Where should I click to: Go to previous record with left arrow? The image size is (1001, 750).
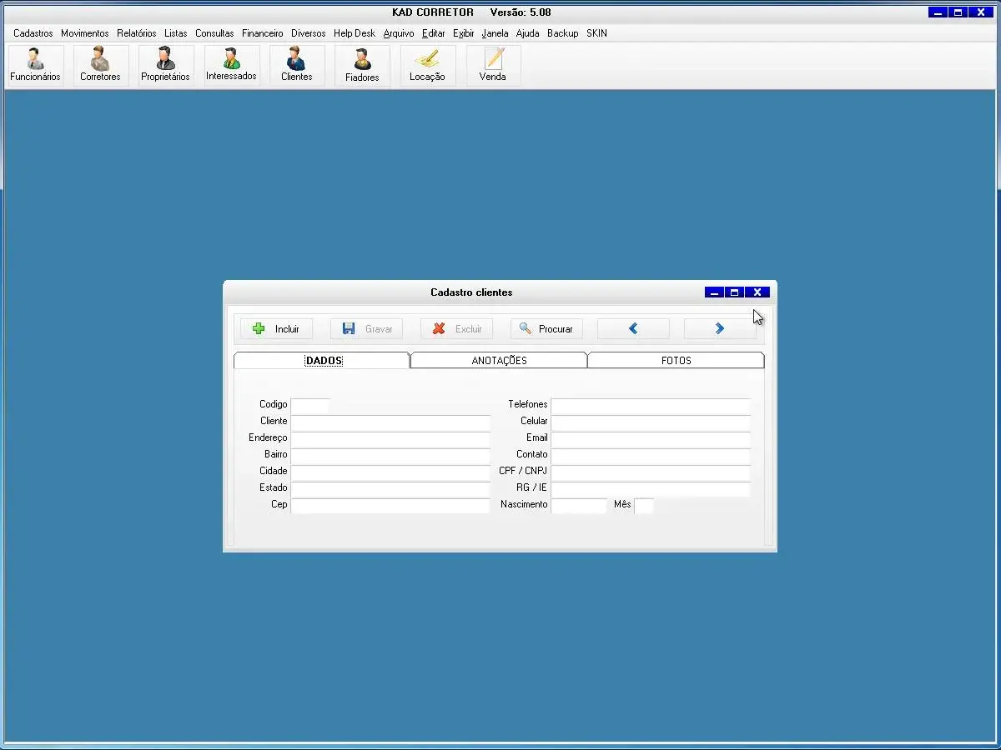pyautogui.click(x=633, y=329)
